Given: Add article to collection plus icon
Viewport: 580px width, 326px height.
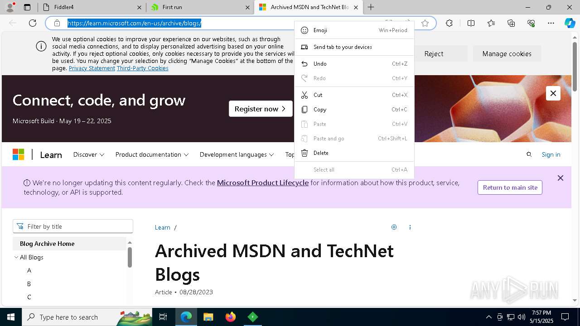Looking at the screenshot, I should [394, 227].
